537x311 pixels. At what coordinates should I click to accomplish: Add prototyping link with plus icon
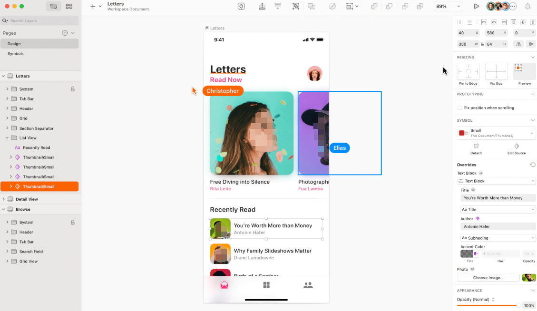point(533,94)
